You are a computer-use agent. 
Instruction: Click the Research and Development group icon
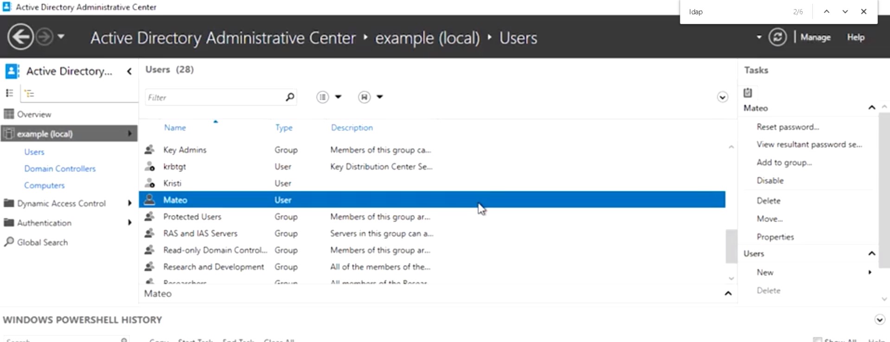click(x=149, y=266)
